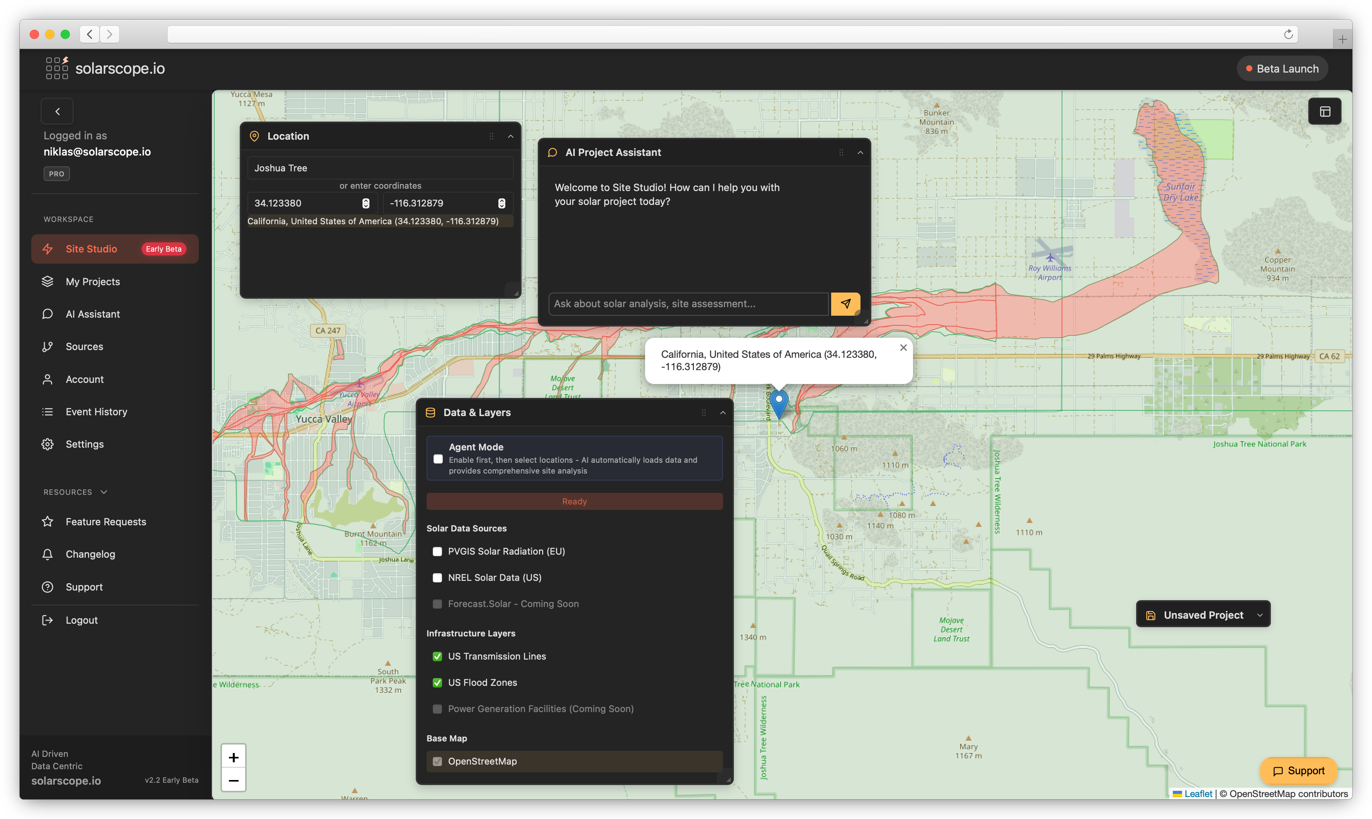Uncheck the US Flood Zones layer
1372x819 pixels.
pyautogui.click(x=438, y=683)
